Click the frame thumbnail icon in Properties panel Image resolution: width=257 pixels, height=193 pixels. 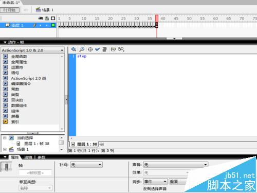pos(7,167)
